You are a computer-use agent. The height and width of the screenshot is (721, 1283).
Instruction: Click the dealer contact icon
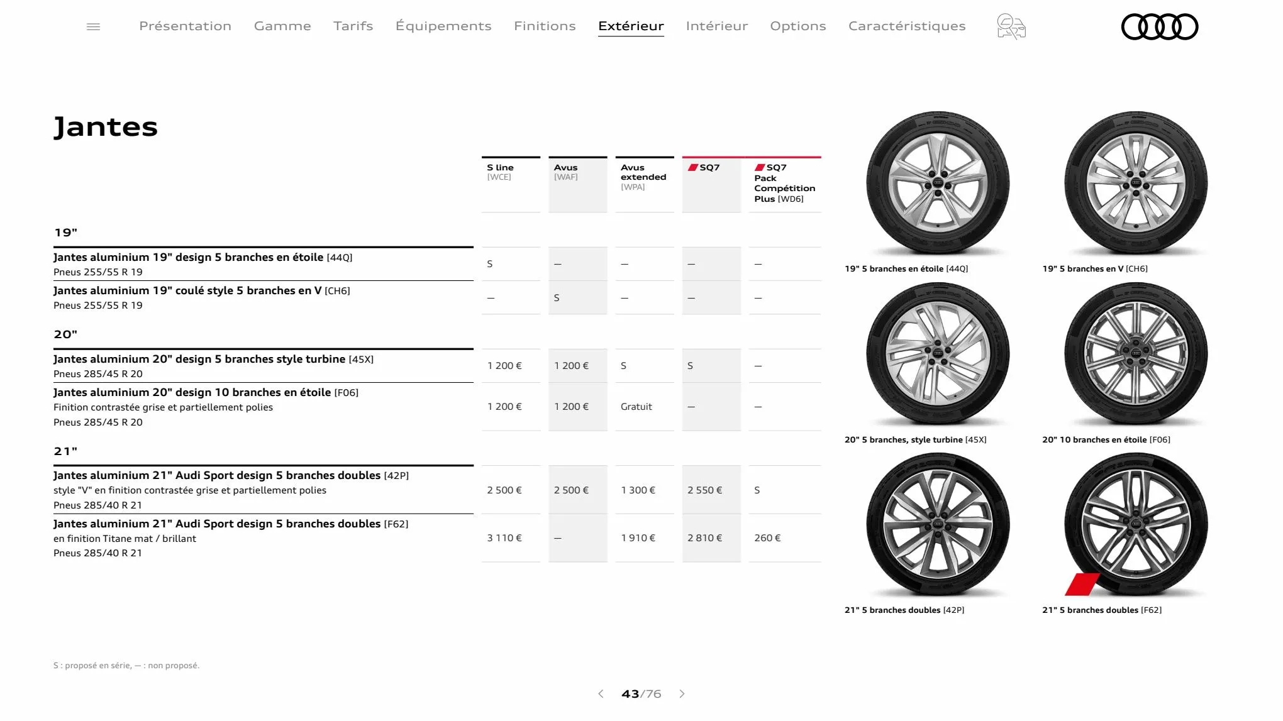[1011, 26]
